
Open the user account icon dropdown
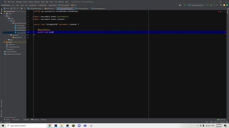(x=180, y=5)
